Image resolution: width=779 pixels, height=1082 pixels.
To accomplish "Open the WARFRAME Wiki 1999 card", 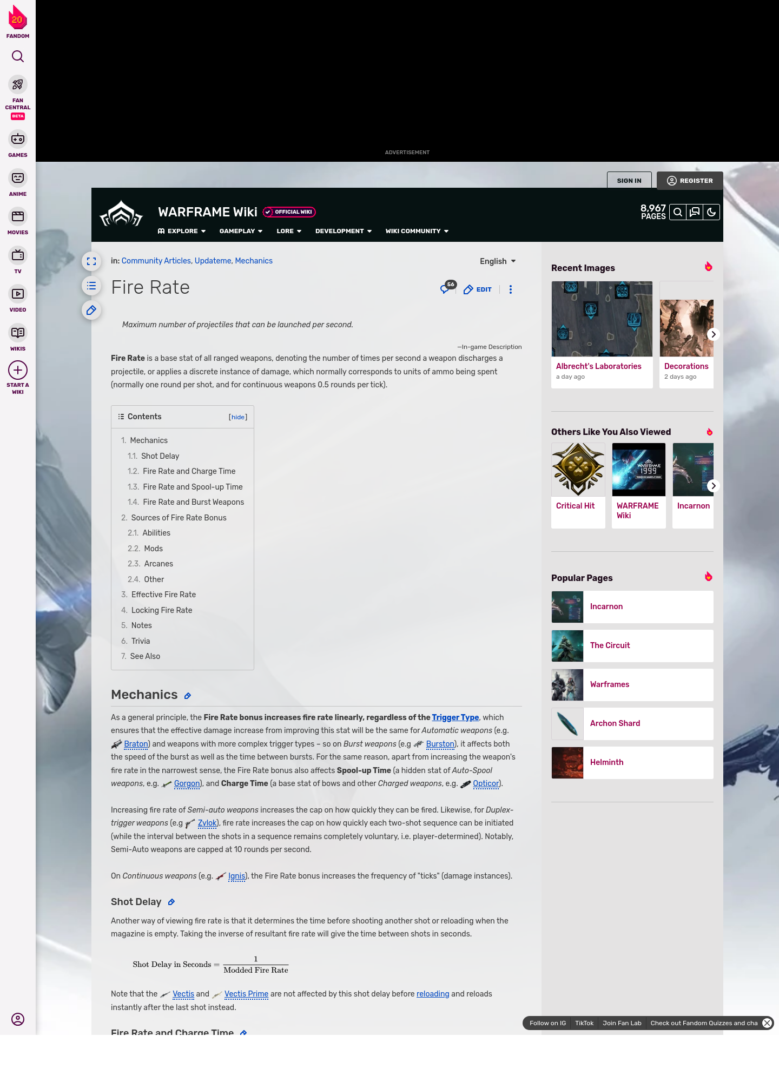I will [639, 485].
